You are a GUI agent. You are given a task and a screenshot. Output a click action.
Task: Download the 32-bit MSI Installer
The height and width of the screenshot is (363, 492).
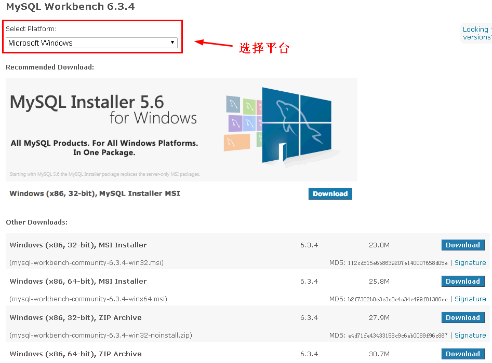(463, 245)
